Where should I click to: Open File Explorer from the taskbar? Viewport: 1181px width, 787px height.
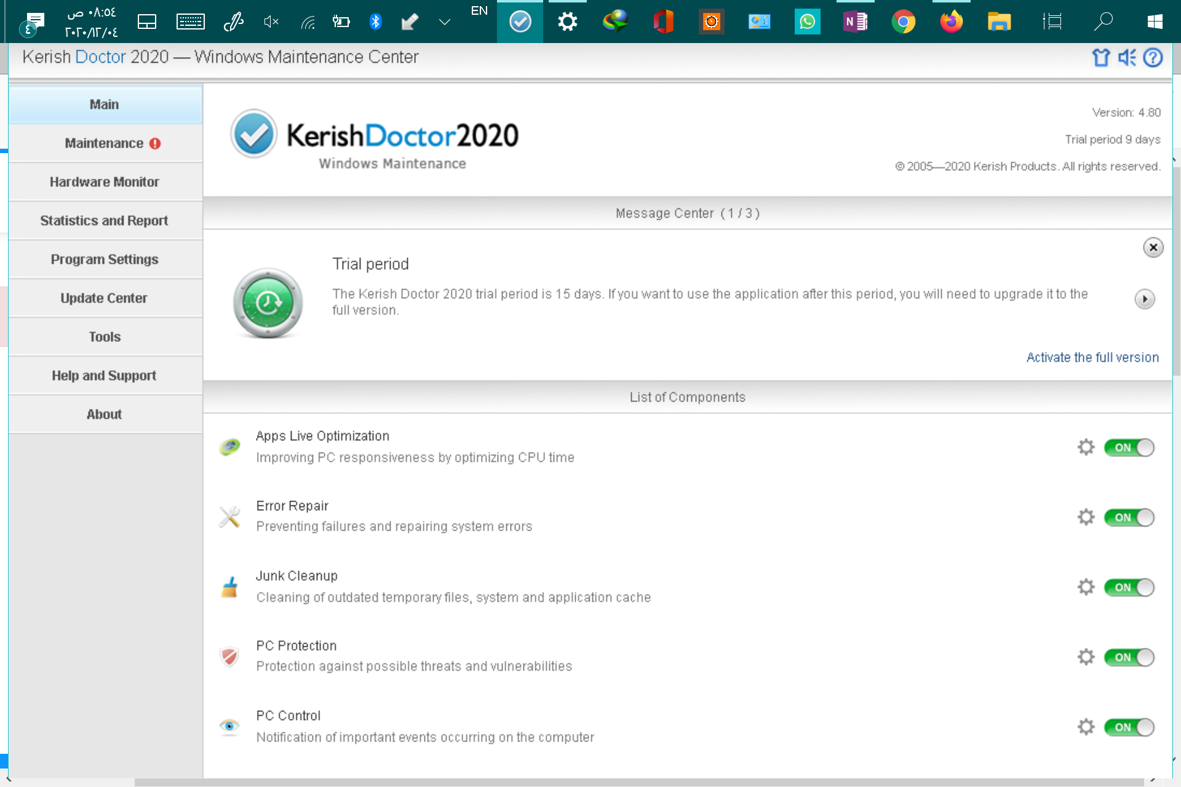coord(999,22)
